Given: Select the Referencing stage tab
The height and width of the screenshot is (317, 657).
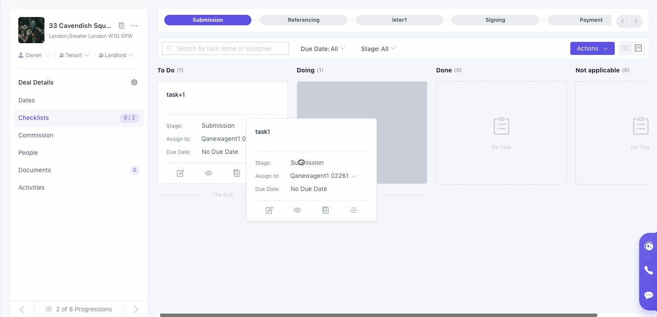Looking at the screenshot, I should (304, 20).
